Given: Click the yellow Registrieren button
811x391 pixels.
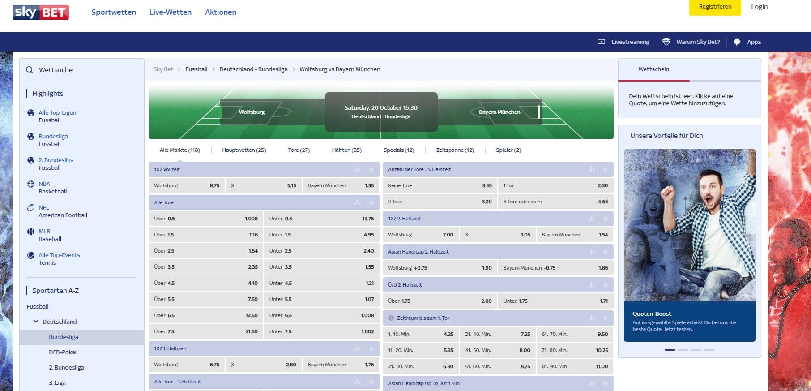Looking at the screenshot, I should [715, 7].
